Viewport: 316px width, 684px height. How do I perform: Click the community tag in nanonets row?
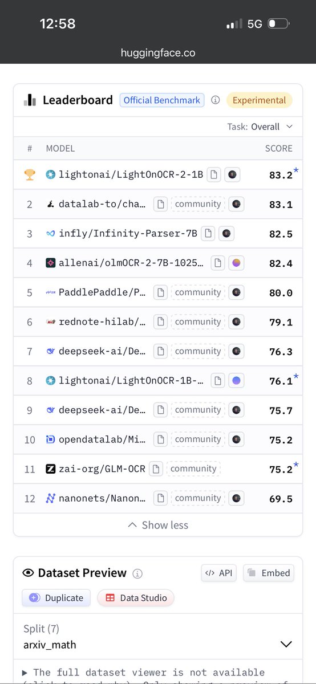(198, 498)
